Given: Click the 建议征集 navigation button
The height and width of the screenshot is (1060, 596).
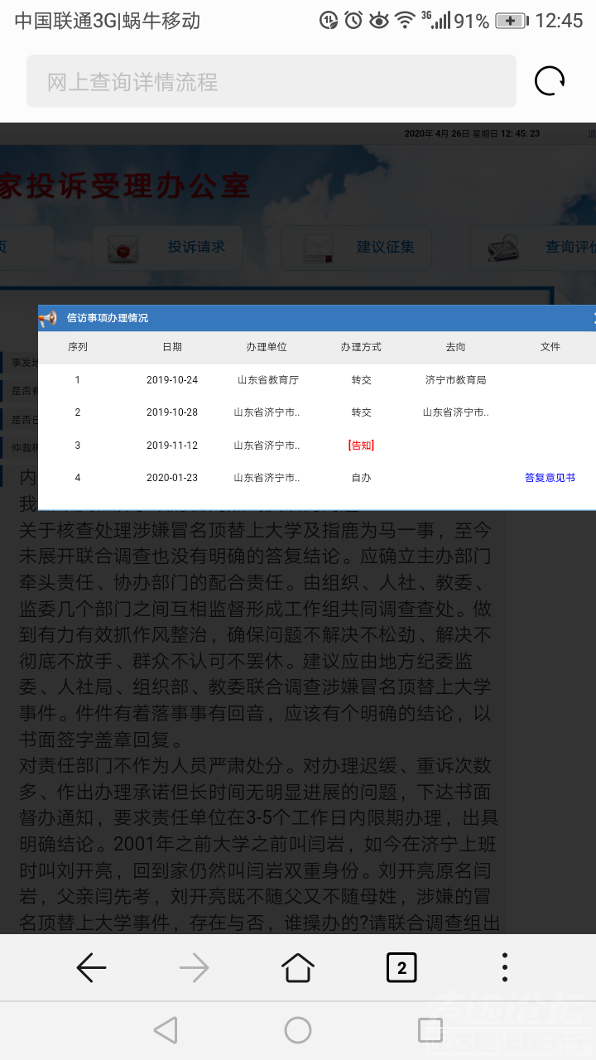Looking at the screenshot, I should [x=357, y=248].
